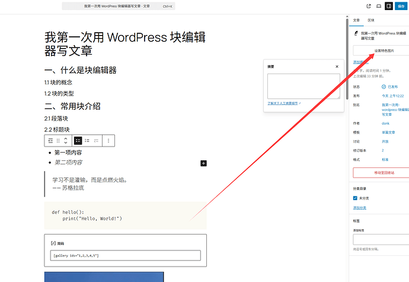Edit the post slug 我第一次用-wordpress link
This screenshot has height=282, width=409.
[395, 109]
